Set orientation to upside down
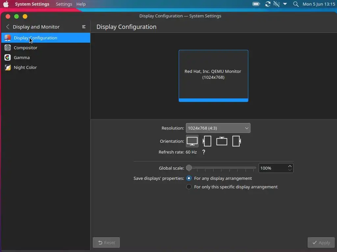The height and width of the screenshot is (252, 337). [x=222, y=141]
